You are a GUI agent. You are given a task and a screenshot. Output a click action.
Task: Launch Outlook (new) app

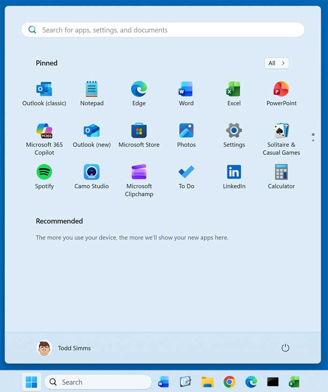tap(92, 136)
